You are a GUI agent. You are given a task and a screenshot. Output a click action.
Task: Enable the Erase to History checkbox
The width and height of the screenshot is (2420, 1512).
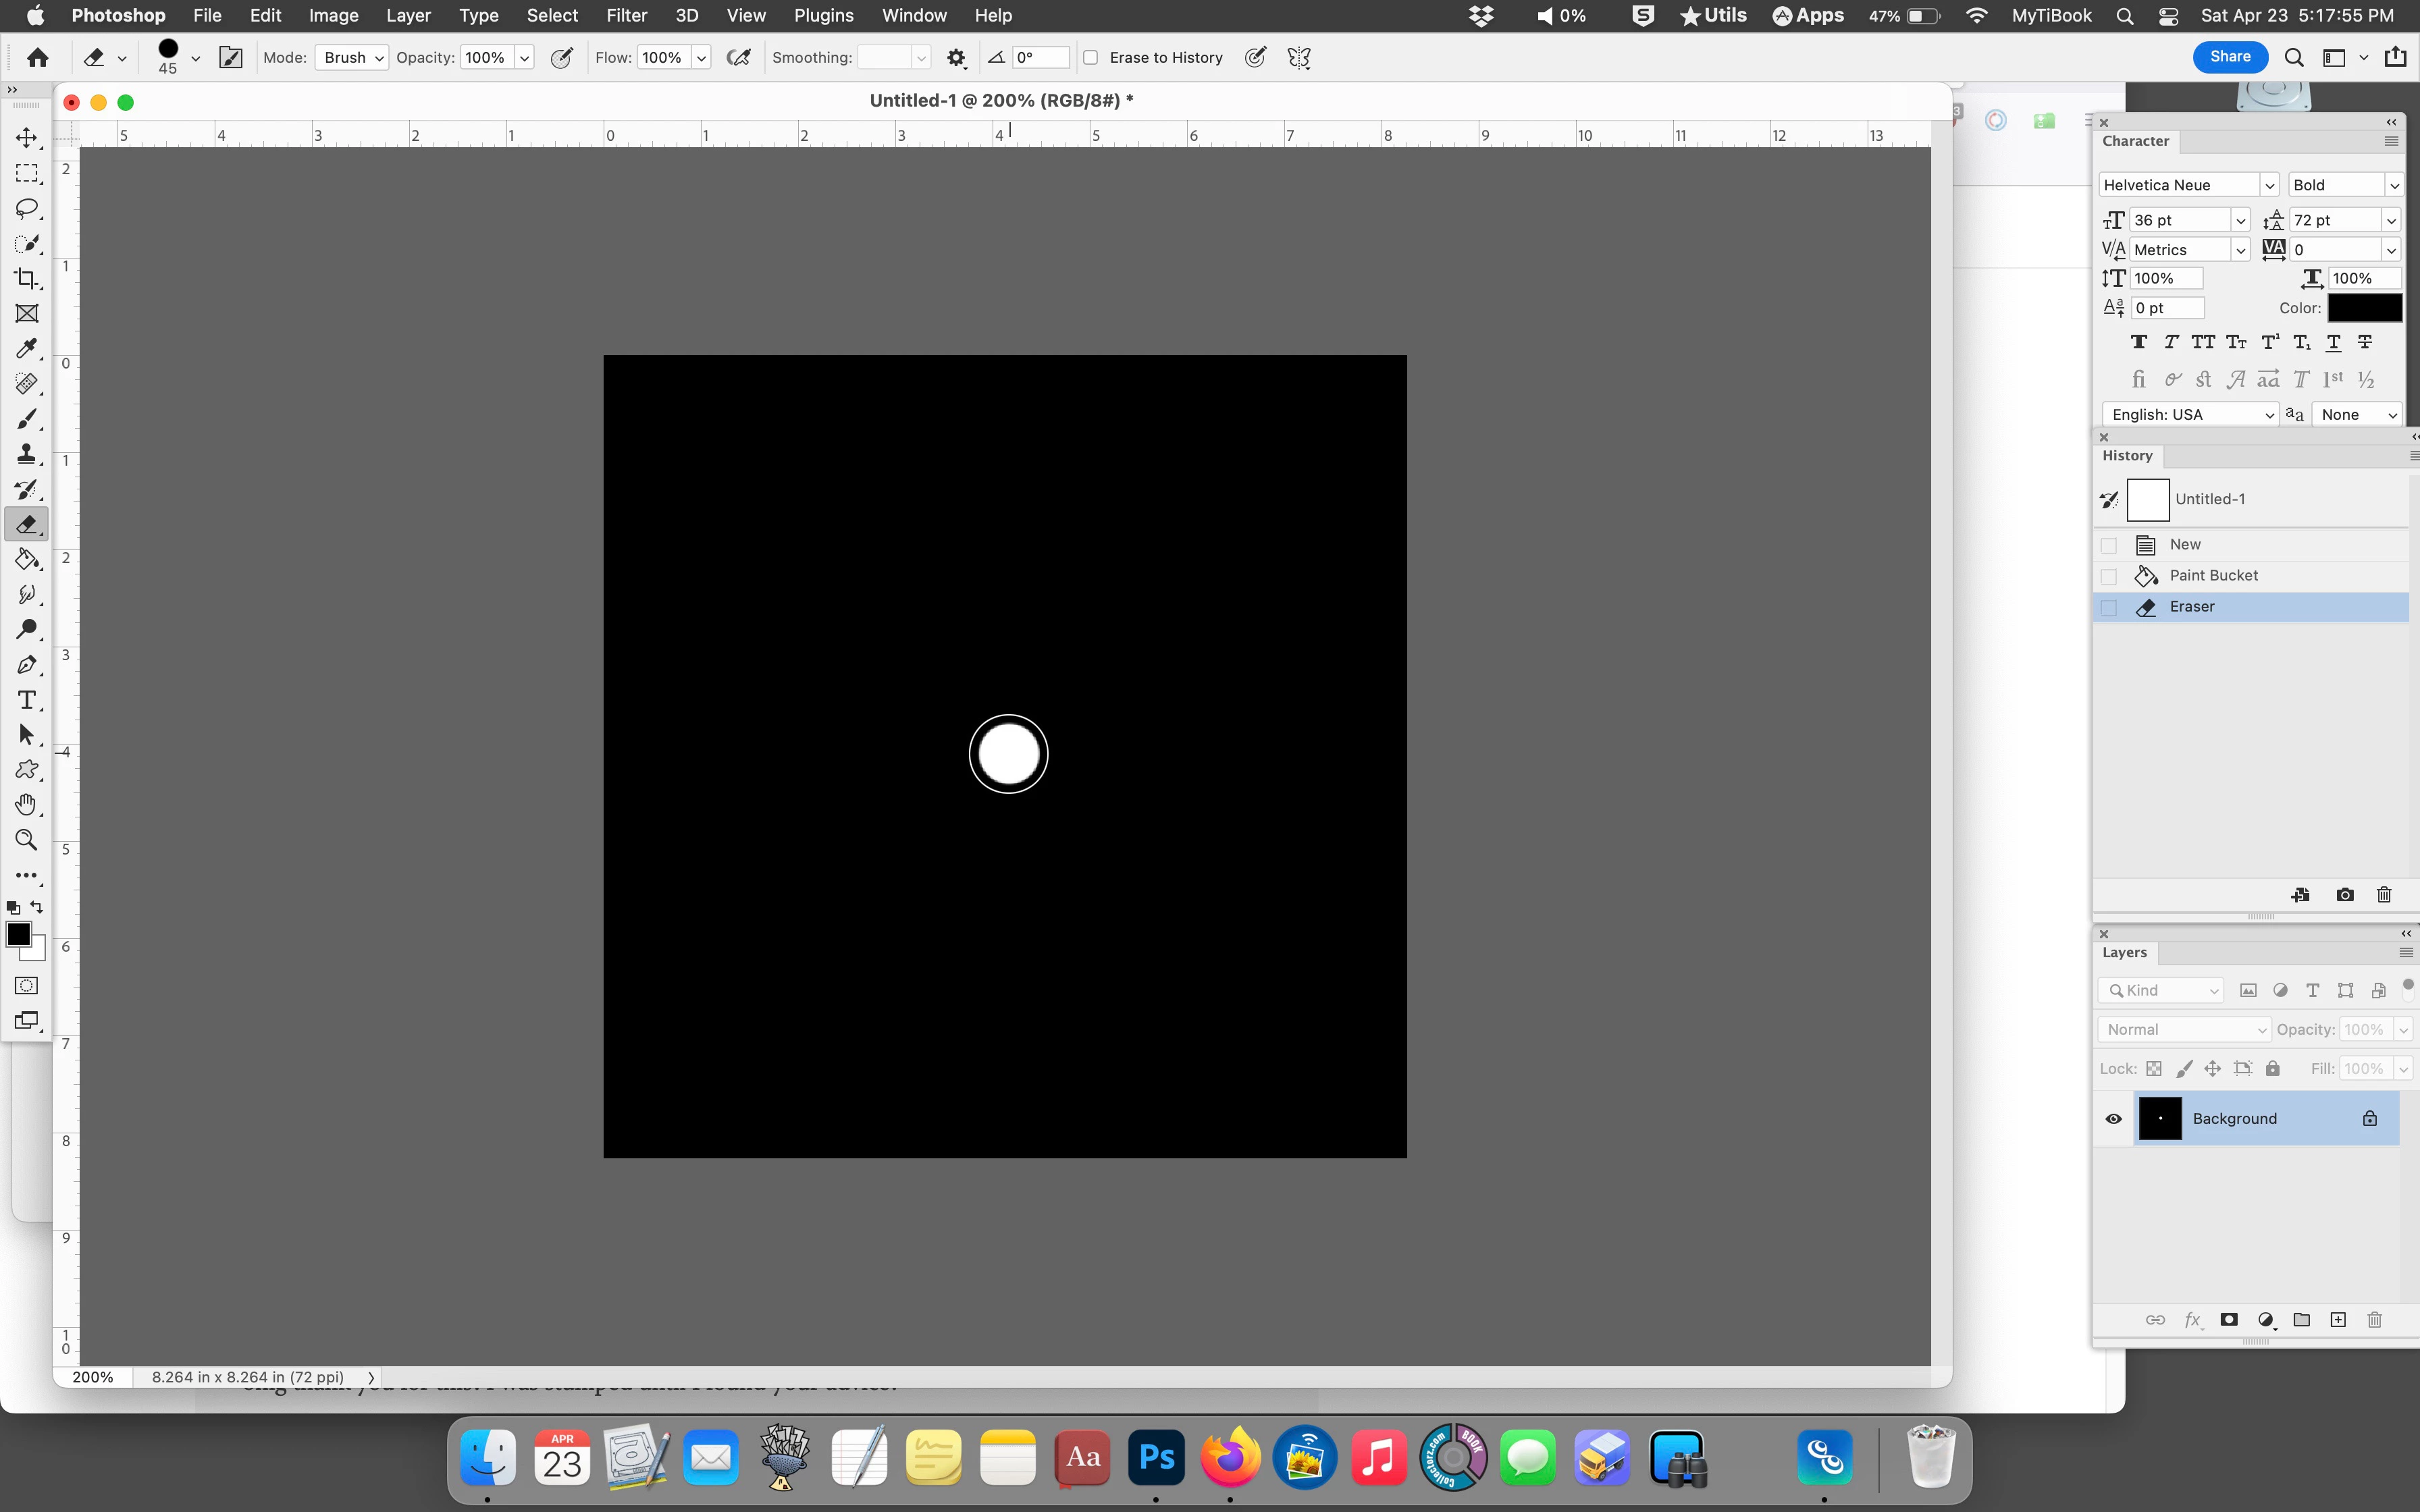tap(1091, 58)
